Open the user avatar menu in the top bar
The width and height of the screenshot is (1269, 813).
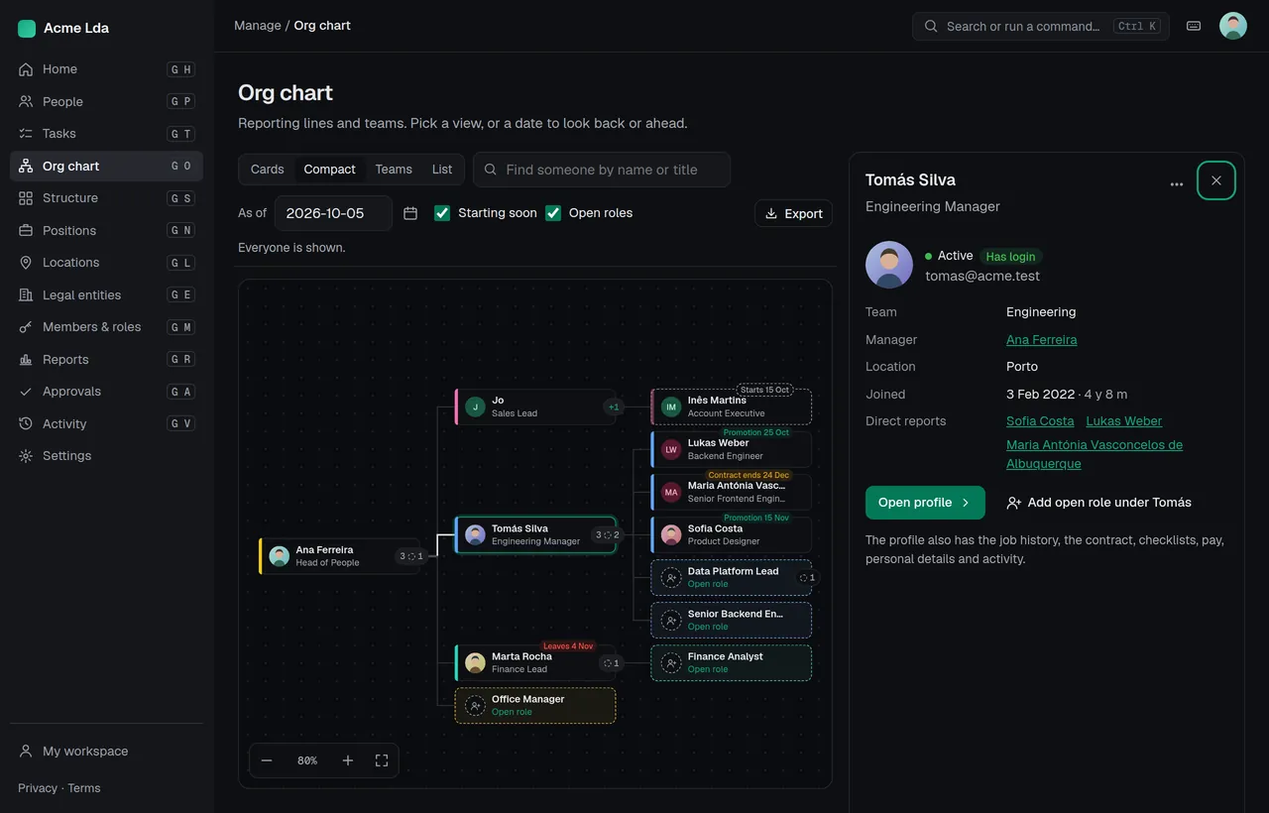coord(1232,26)
